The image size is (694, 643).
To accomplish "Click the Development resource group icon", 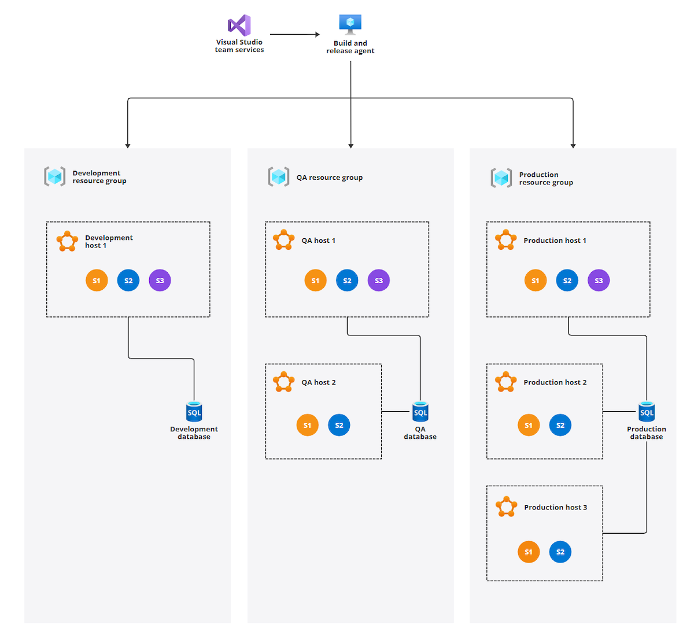I will pyautogui.click(x=55, y=176).
